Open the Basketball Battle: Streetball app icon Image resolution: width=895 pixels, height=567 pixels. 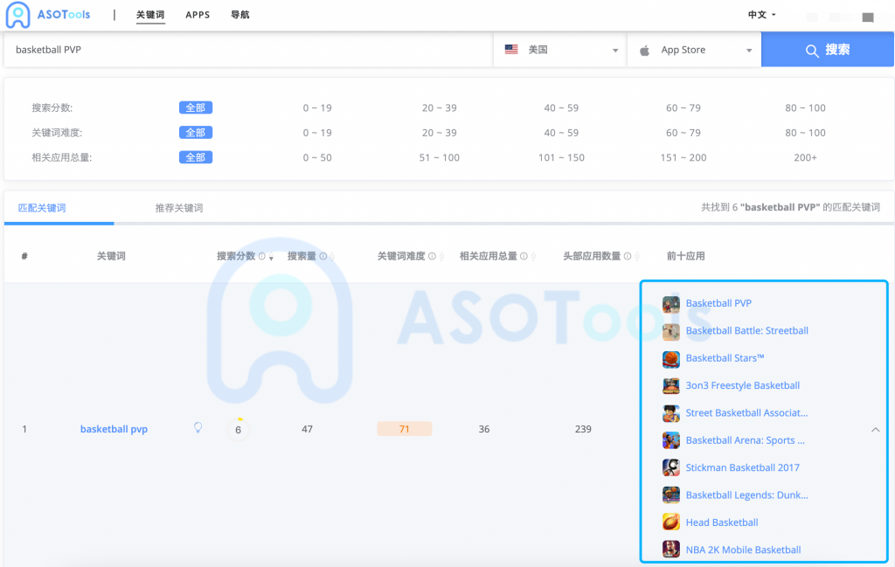point(670,331)
